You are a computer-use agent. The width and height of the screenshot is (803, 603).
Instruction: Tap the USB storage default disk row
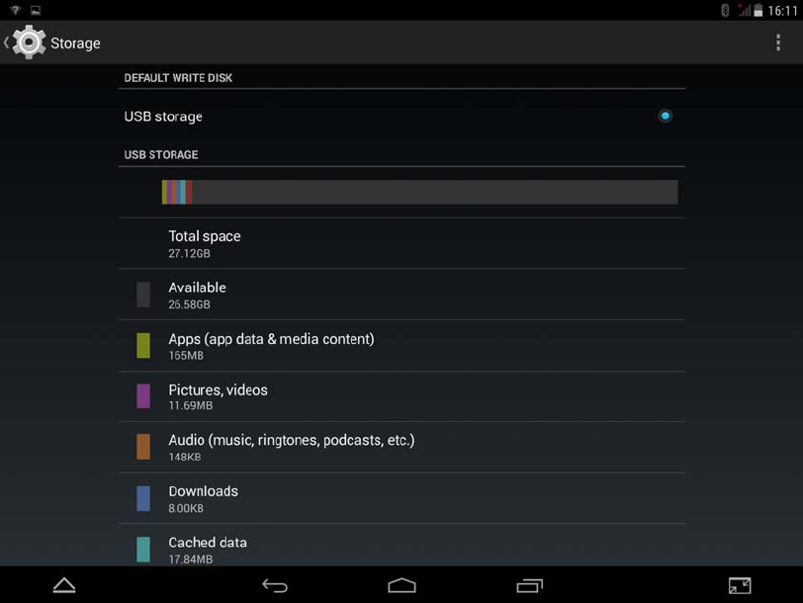pyautogui.click(x=401, y=117)
